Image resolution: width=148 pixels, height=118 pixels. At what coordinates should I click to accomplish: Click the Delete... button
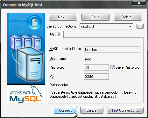point(128,17)
